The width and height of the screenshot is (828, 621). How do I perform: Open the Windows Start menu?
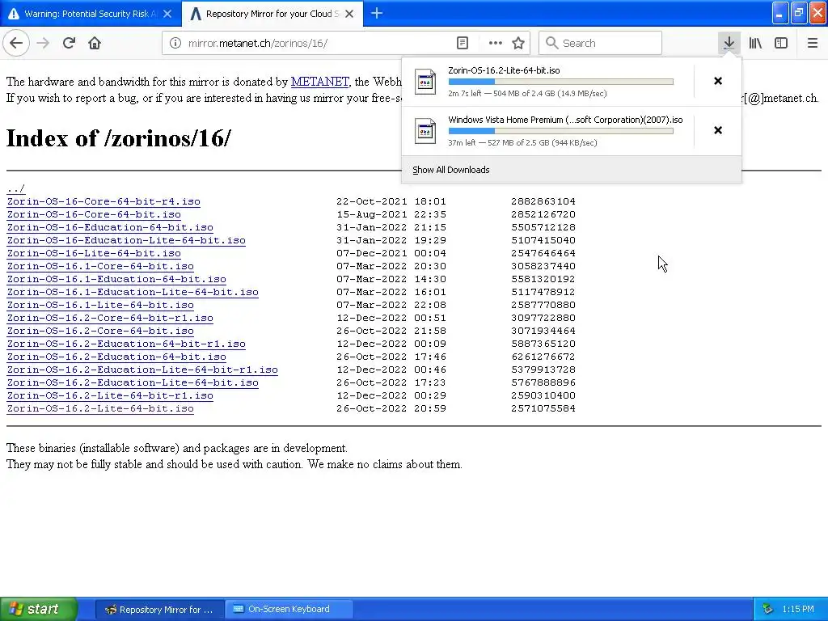[39, 609]
